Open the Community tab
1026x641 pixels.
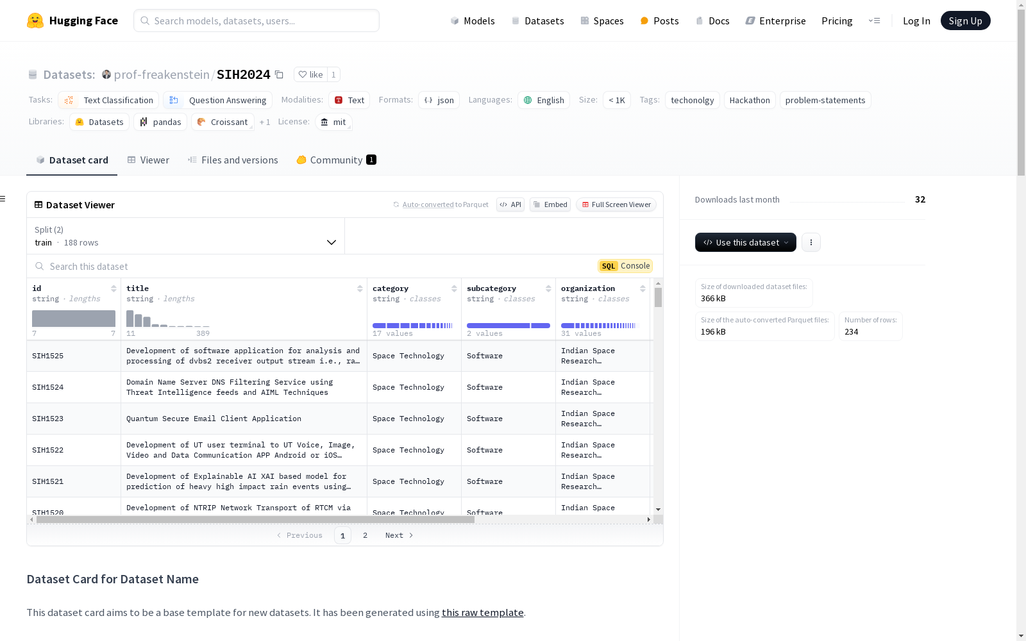point(336,160)
